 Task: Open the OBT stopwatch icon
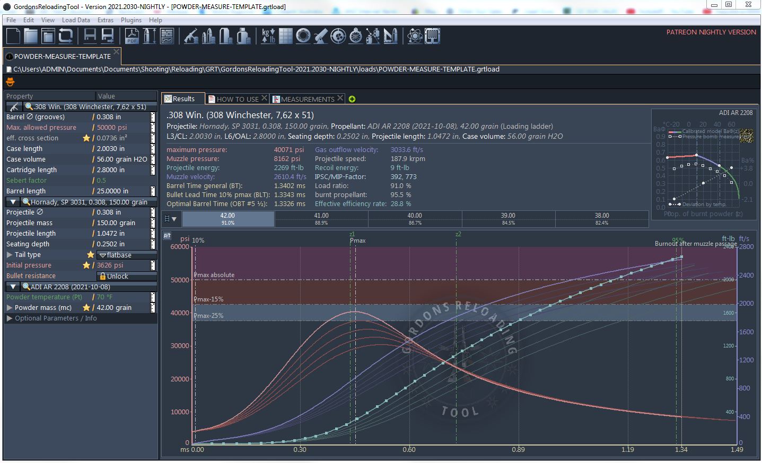point(355,36)
